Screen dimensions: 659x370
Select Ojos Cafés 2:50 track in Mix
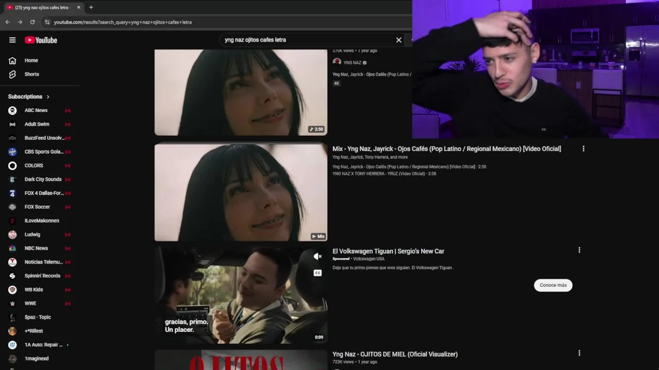[x=409, y=167]
